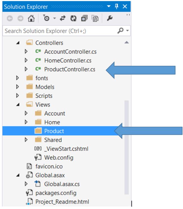Select the Shared folder
Viewport: 183px width, 209px height.
tap(53, 140)
